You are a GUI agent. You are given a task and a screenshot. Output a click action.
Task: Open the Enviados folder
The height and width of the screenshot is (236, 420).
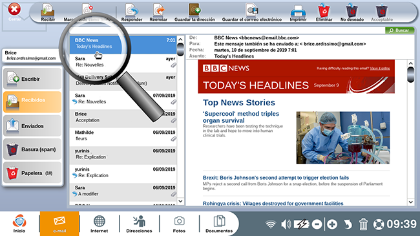point(32,125)
